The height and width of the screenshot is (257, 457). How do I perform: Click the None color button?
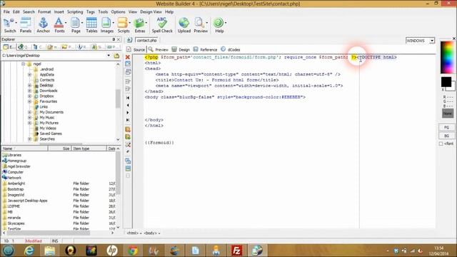coord(448,114)
